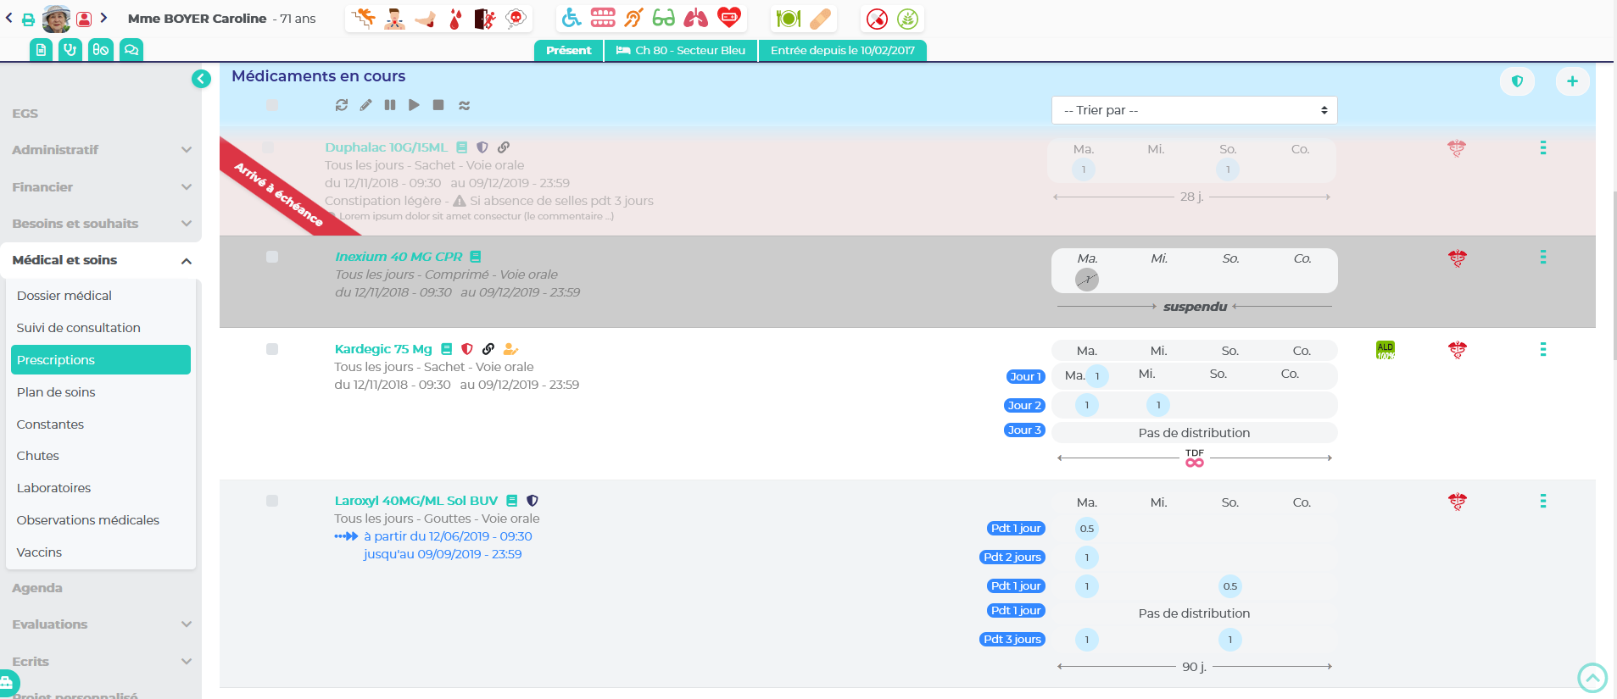Open the Inexium 40 MG CPR link
The height and width of the screenshot is (699, 1617).
coord(399,257)
